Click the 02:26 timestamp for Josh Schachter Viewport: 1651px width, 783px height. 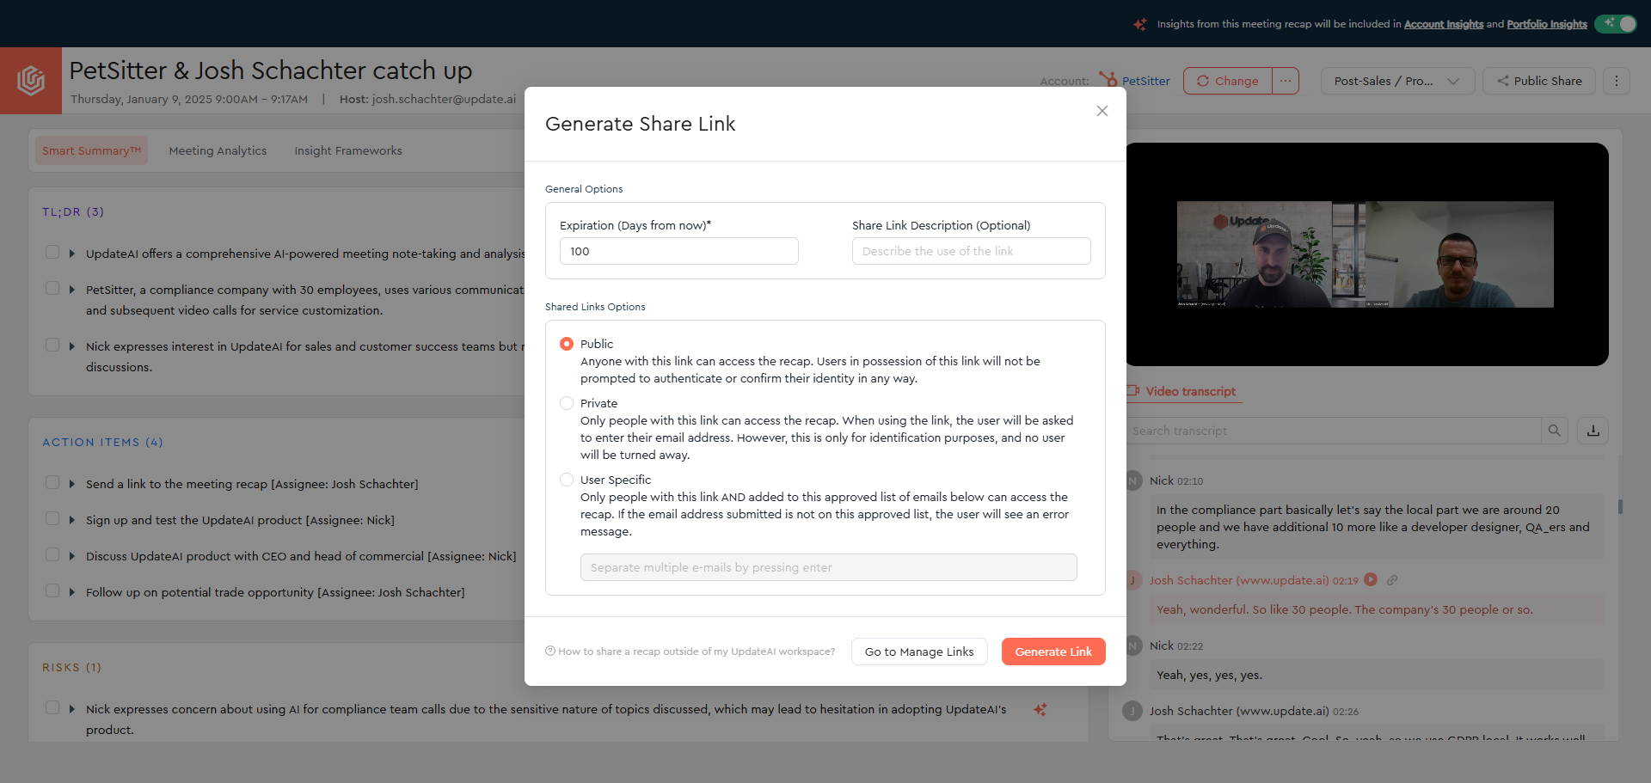(x=1346, y=712)
